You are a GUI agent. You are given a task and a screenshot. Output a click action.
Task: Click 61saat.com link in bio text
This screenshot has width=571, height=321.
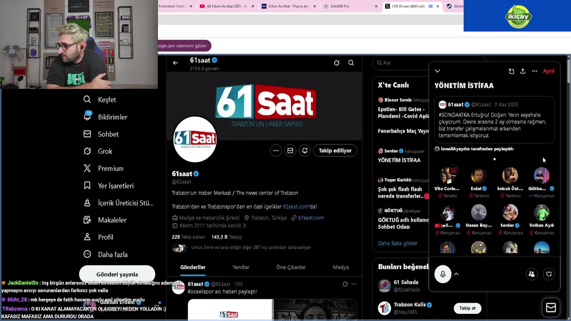click(x=296, y=207)
